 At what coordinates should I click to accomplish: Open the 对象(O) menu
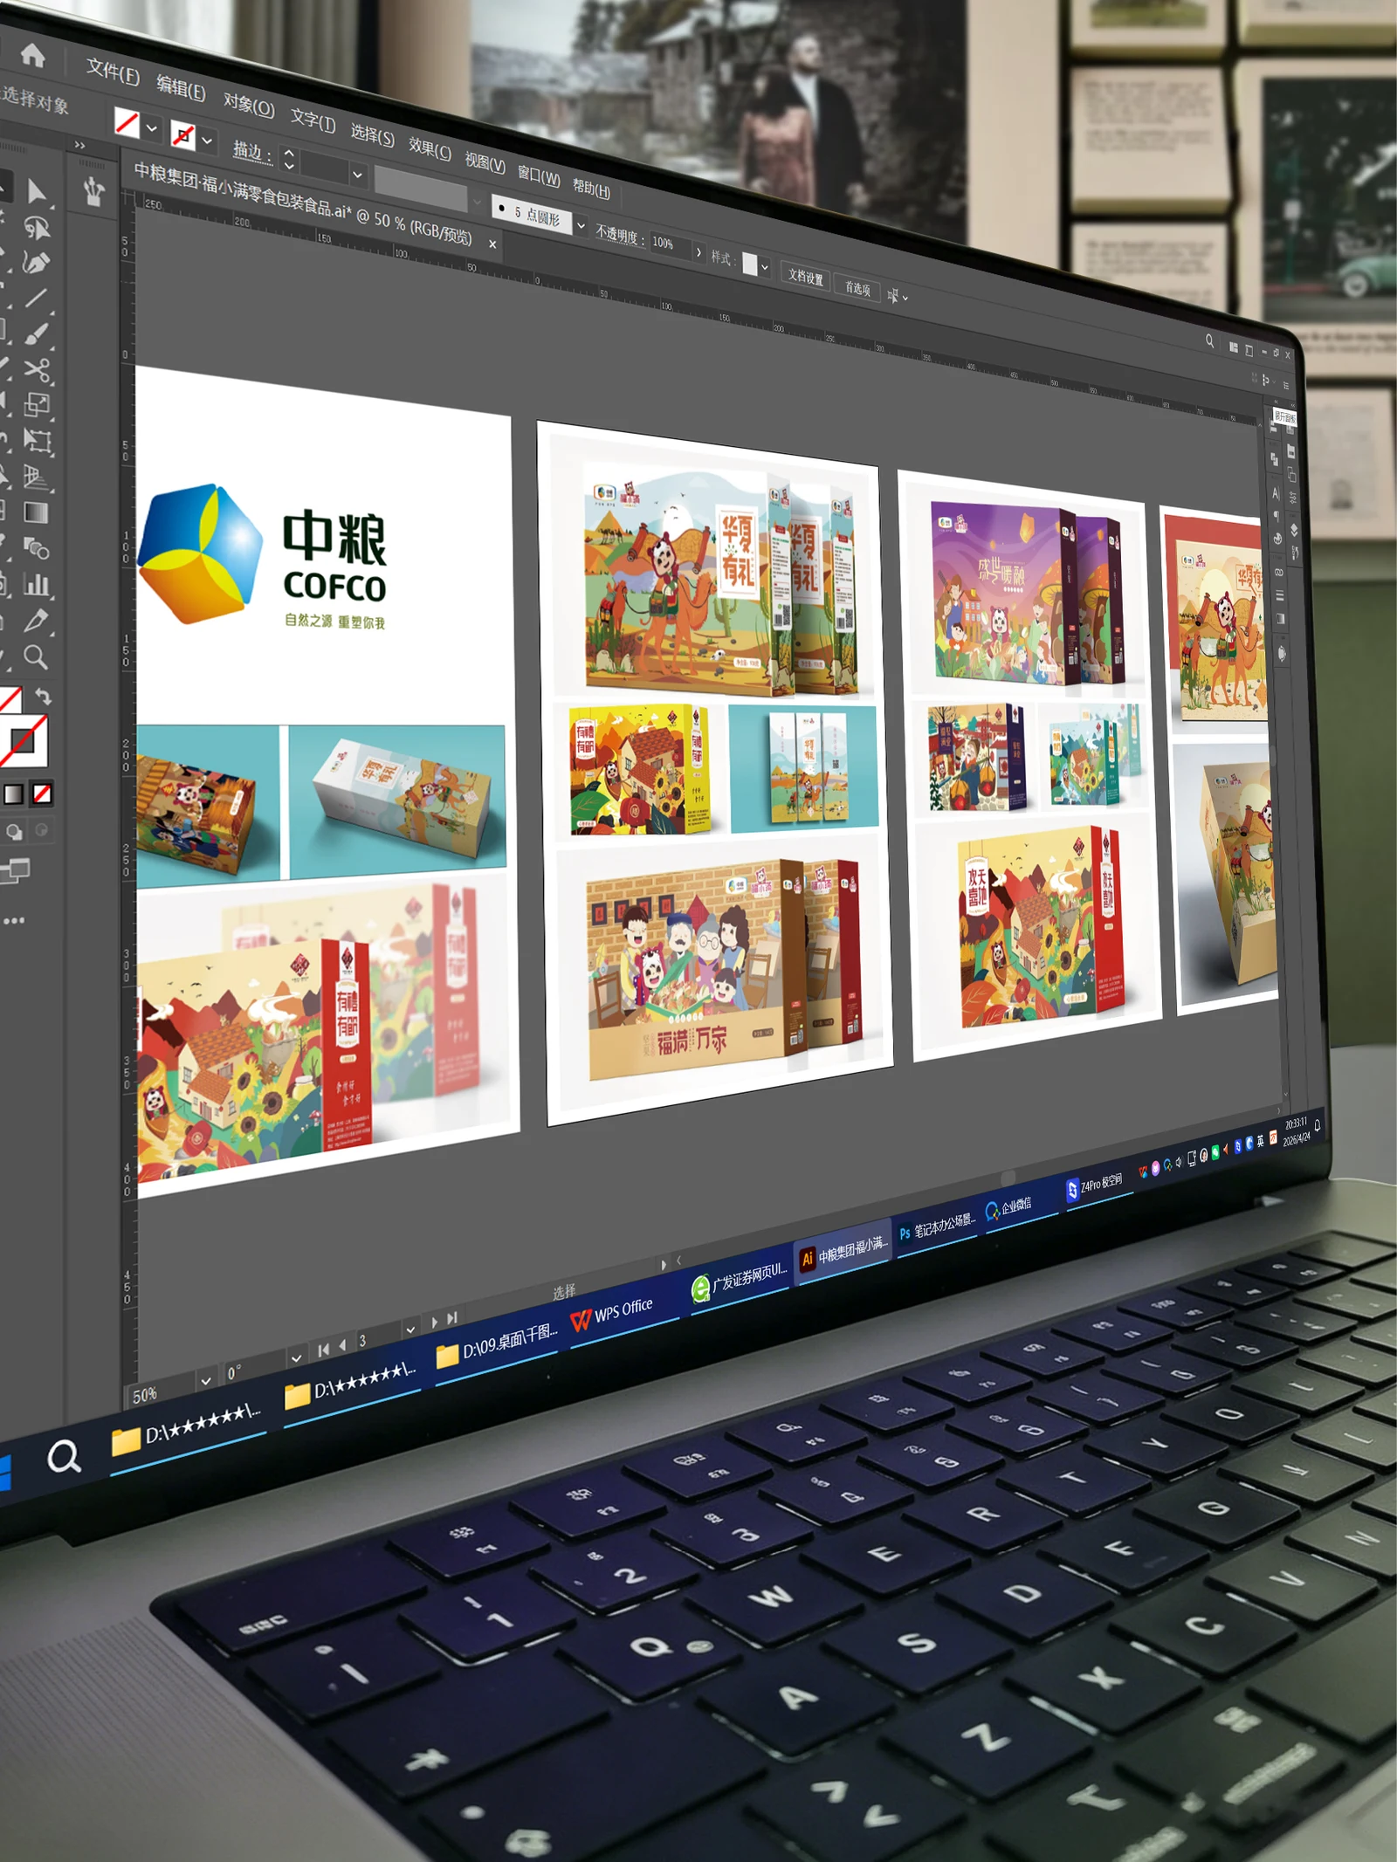(x=249, y=105)
